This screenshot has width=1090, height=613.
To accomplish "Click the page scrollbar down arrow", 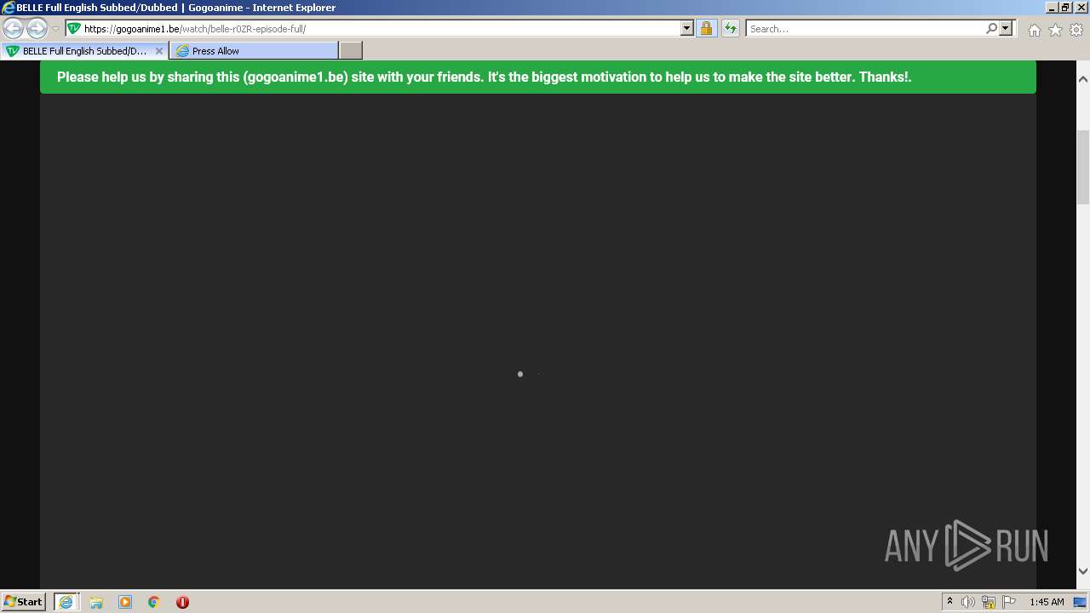I will (1083, 571).
